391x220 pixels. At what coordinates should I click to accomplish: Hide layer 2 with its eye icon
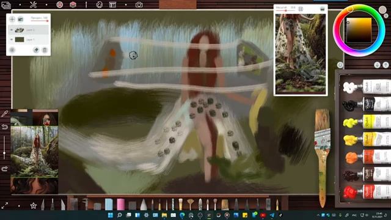11,30
